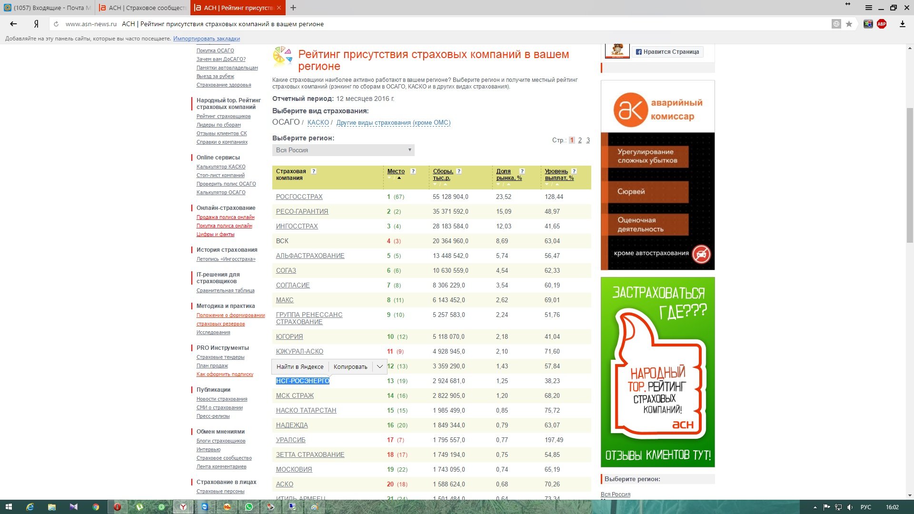
Task: Click the Facebook Нравится Страница button
Action: point(667,51)
